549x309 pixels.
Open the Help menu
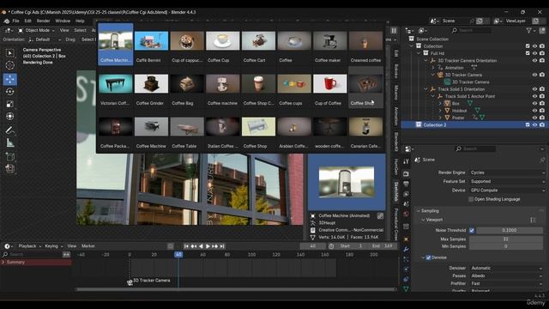[80, 21]
